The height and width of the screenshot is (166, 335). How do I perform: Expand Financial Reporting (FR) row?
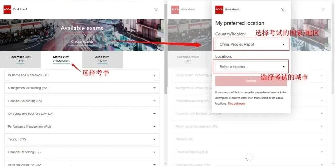pos(82,152)
